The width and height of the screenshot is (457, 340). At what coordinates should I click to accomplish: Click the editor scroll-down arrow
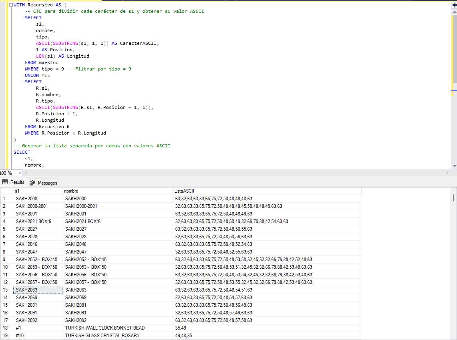pos(454,166)
